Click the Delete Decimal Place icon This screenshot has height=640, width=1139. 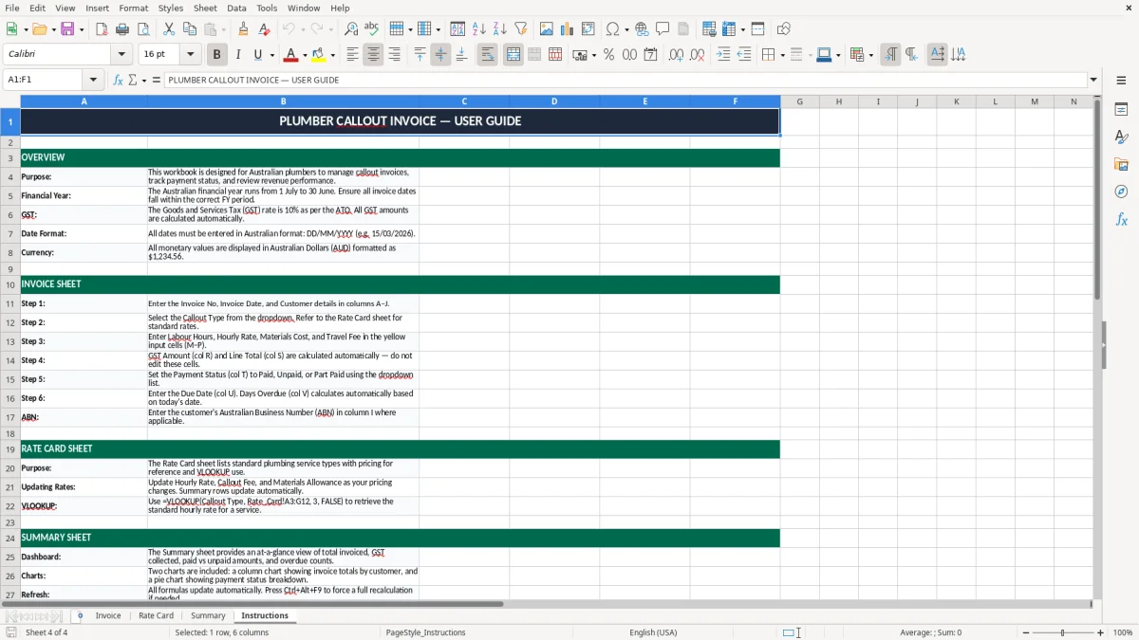[x=698, y=55]
